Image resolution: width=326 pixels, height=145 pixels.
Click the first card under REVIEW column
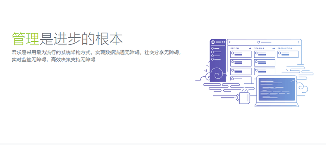point(241,54)
